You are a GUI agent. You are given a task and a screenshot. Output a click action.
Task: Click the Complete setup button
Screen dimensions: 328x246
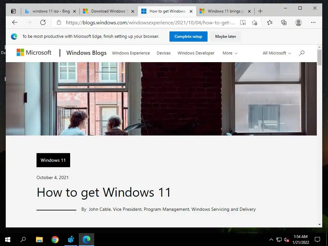(188, 37)
